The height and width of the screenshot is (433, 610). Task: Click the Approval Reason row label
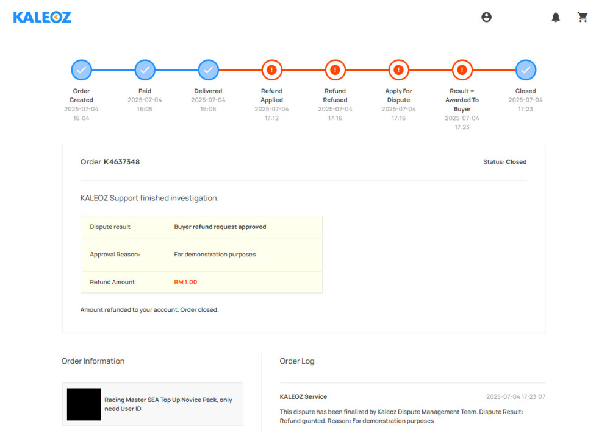(115, 255)
